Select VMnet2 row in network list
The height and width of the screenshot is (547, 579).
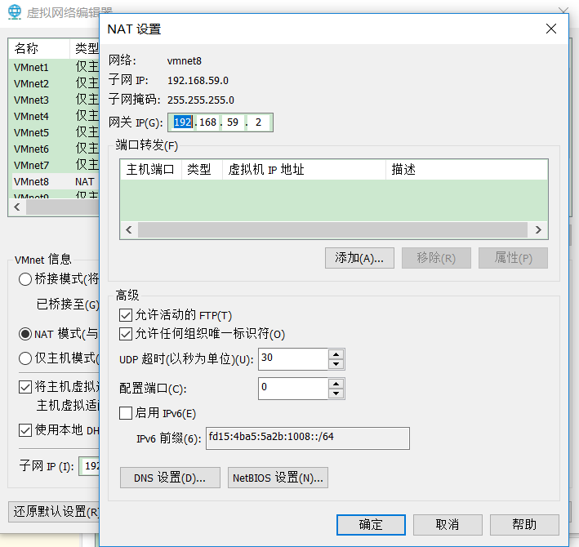[x=56, y=83]
